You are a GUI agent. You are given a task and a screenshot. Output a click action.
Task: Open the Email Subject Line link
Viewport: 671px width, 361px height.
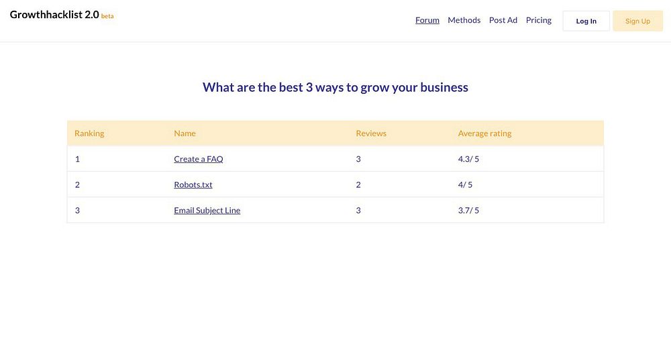click(x=207, y=210)
